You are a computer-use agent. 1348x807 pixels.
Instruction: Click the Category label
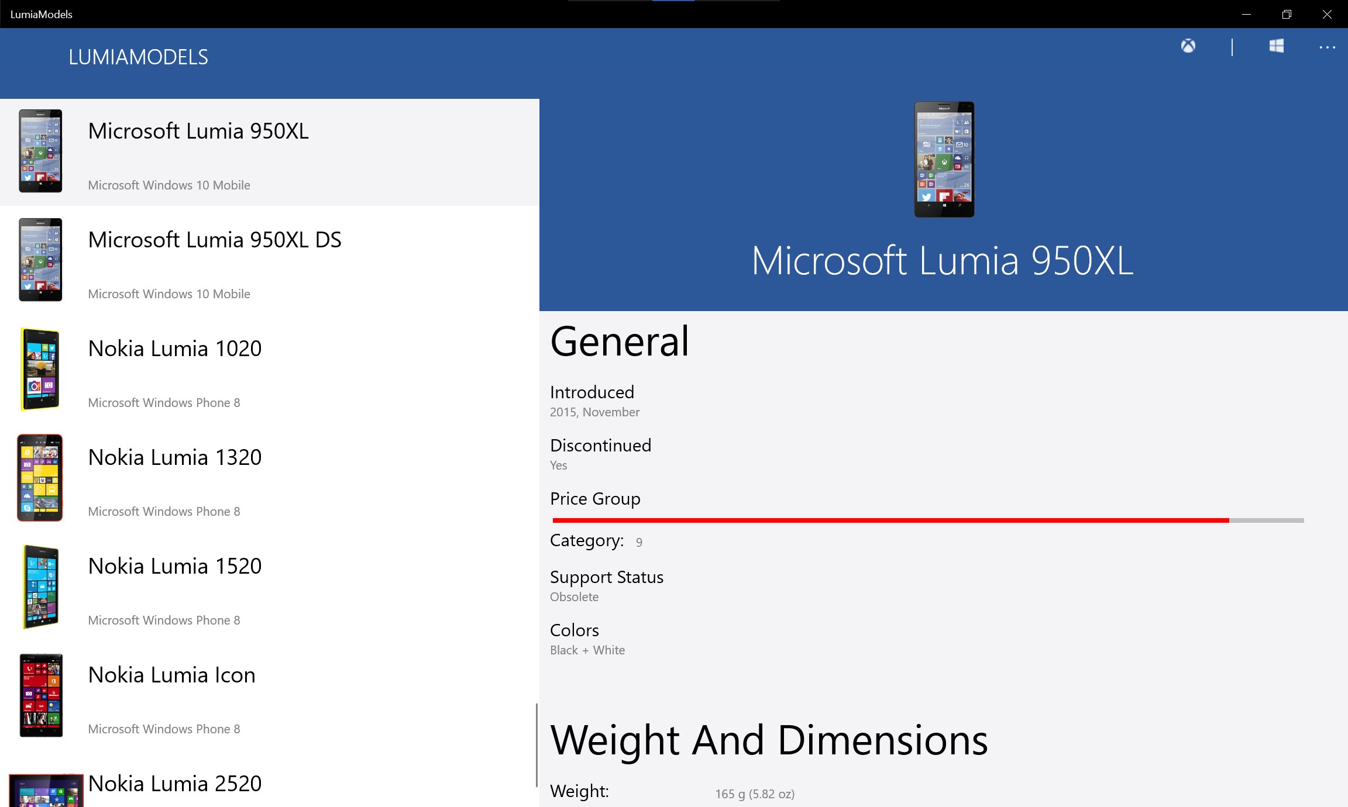587,540
